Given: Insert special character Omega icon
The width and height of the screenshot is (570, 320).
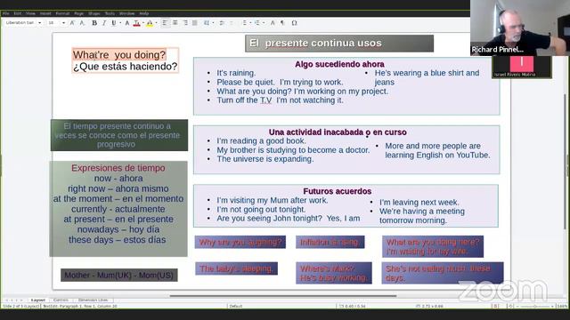Looking at the screenshot, I should click(295, 23).
